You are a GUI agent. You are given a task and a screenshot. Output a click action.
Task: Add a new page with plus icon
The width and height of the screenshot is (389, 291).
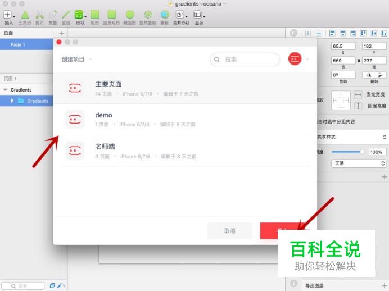[62, 33]
